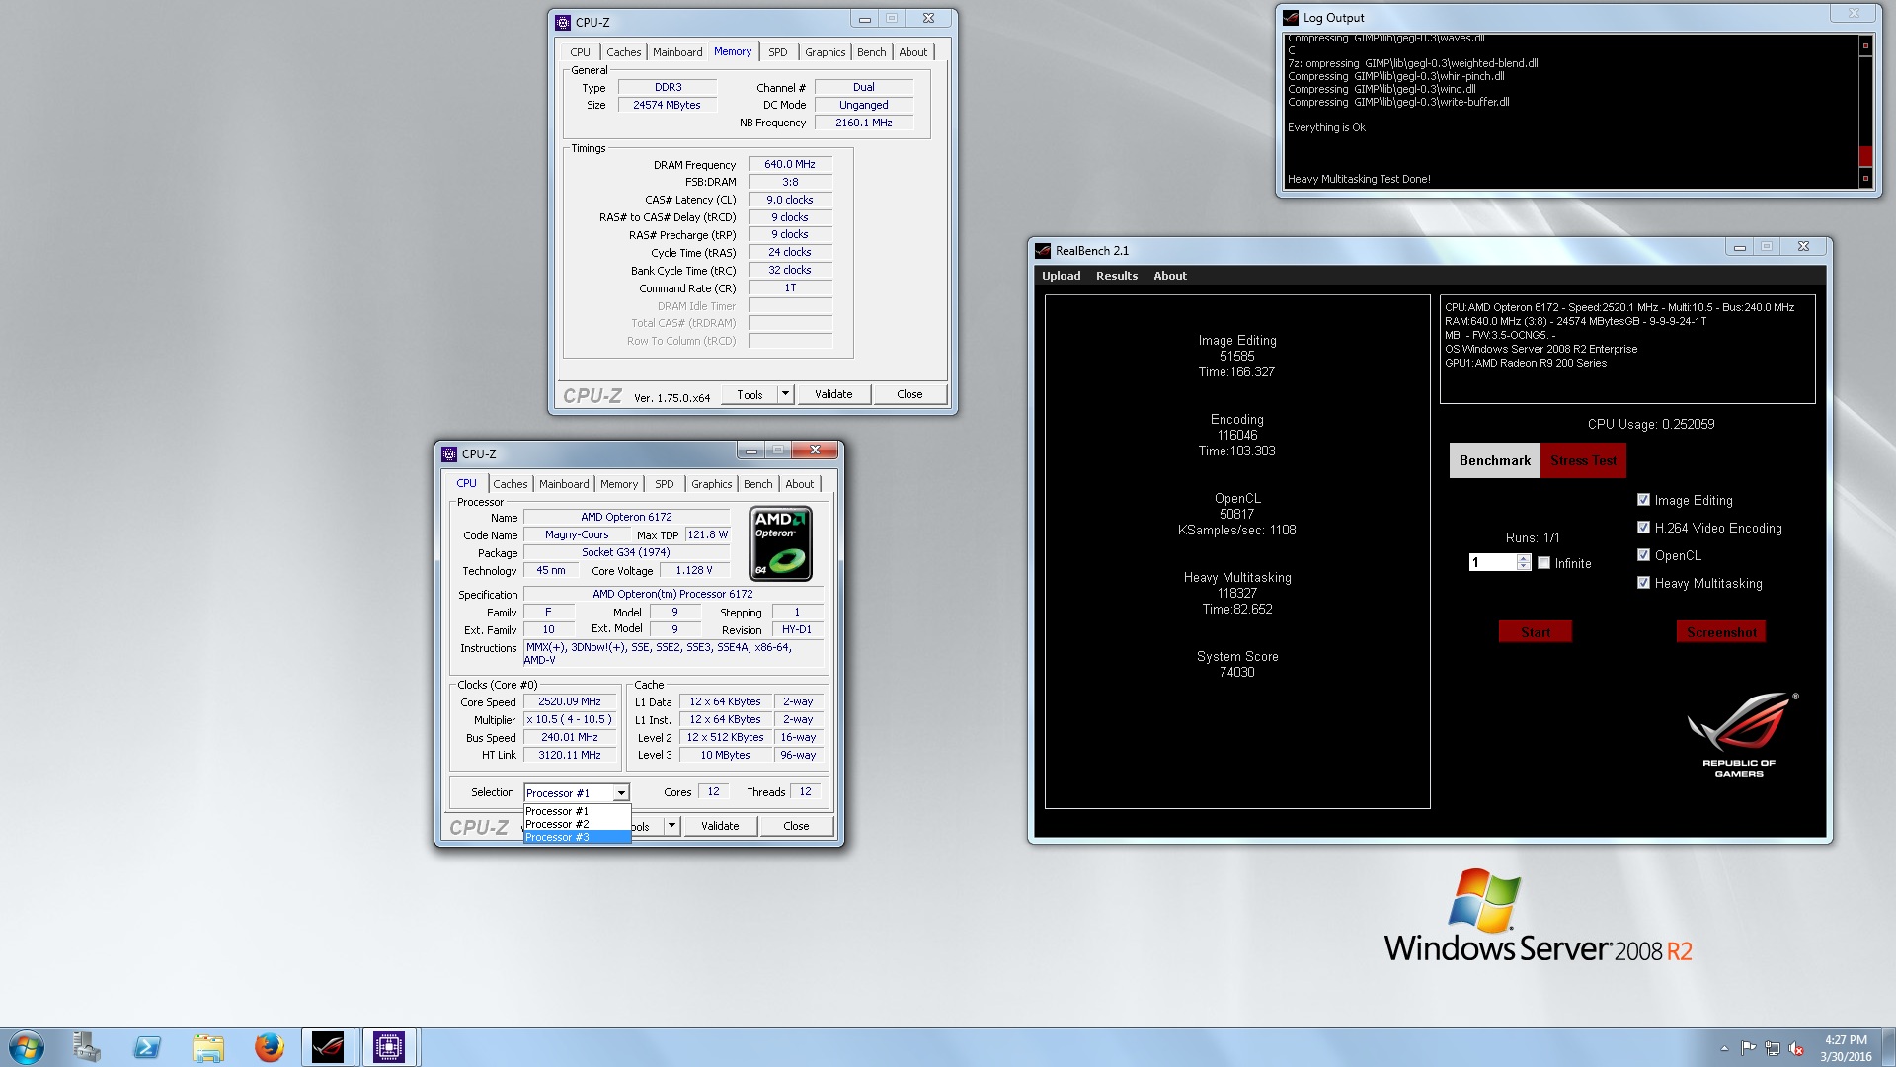Viewport: 1896px width, 1067px height.
Task: Open Tools dropdown arrow in Memory window
Action: tap(785, 394)
